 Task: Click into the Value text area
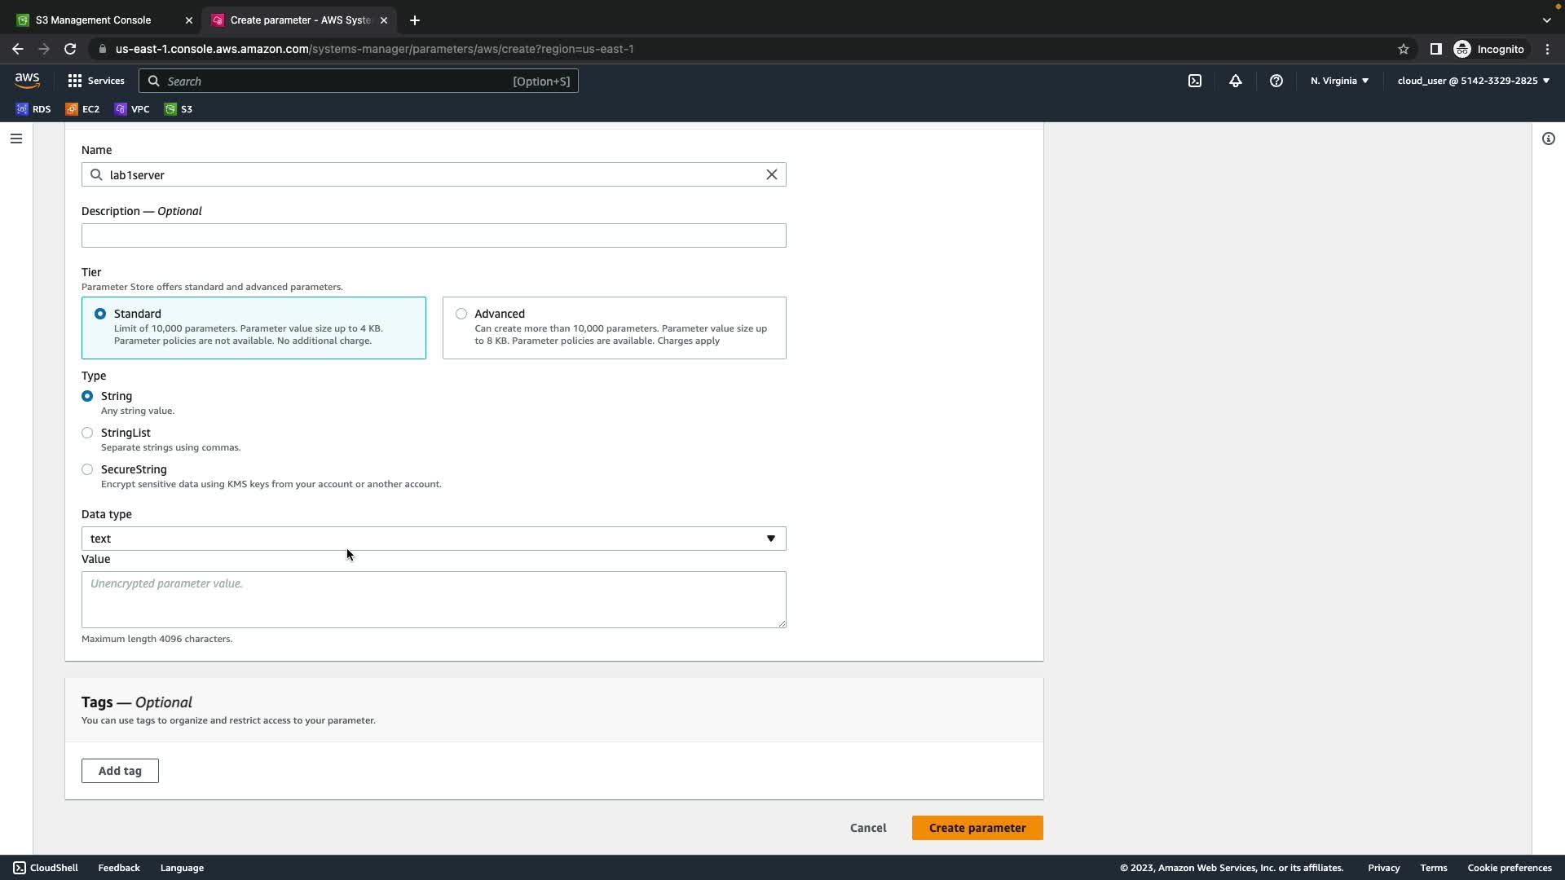coord(433,600)
